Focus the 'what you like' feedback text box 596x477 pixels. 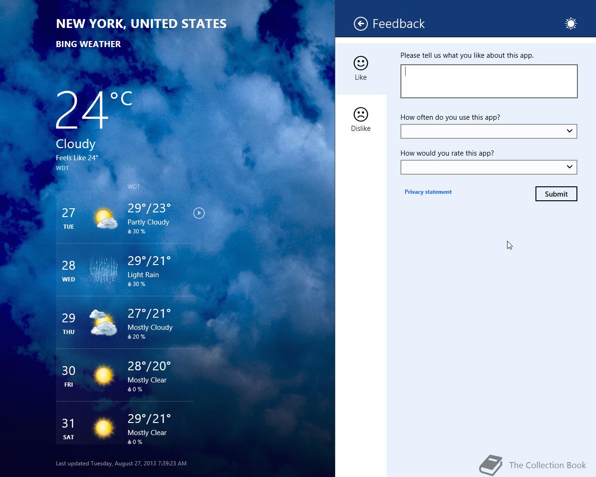tap(489, 81)
